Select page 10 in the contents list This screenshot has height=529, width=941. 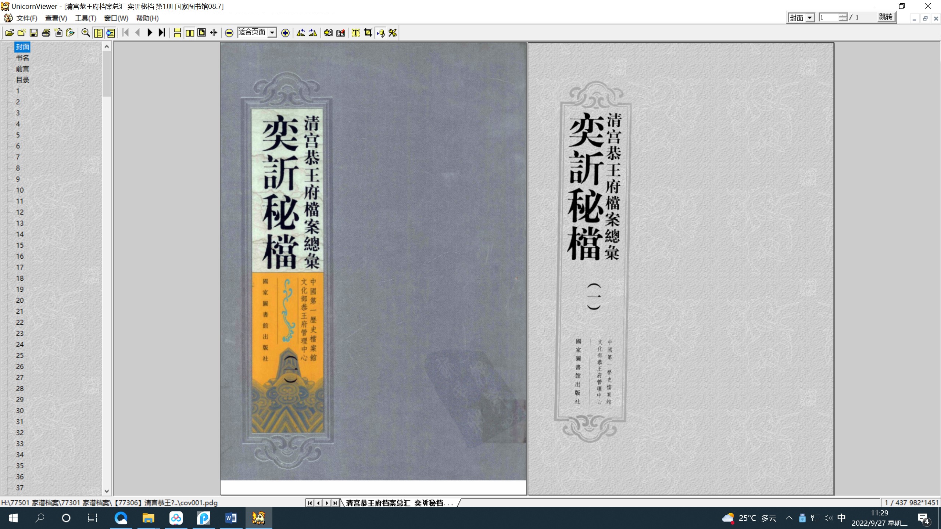point(20,190)
